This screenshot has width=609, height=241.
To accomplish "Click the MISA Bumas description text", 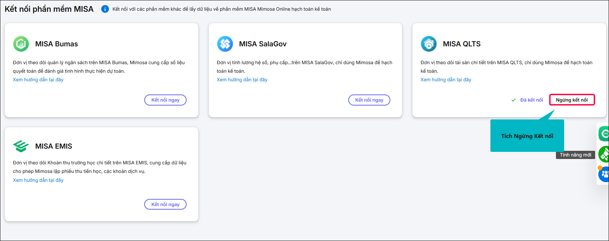I will coord(99,67).
